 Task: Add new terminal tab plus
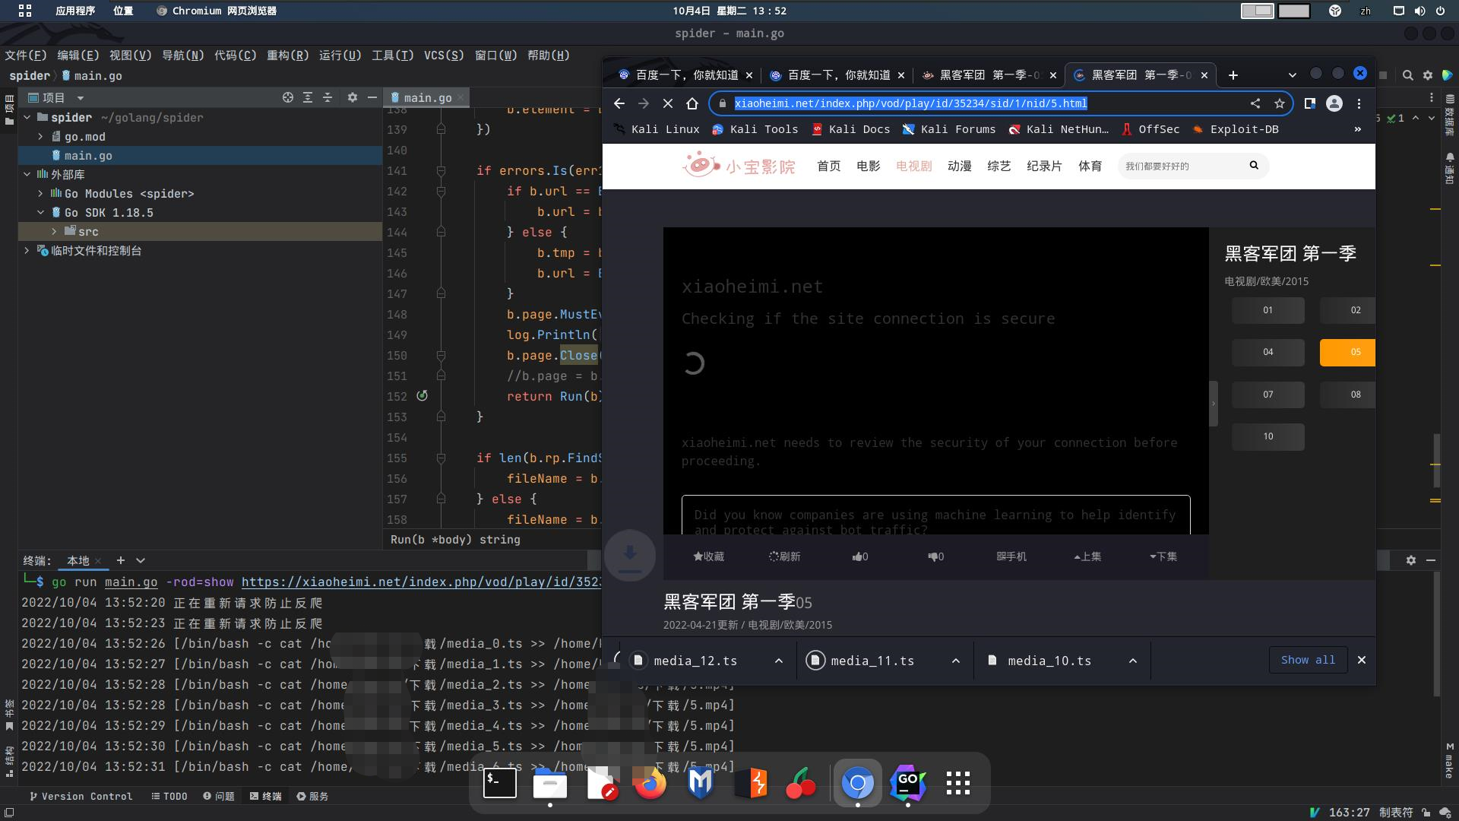pos(120,560)
